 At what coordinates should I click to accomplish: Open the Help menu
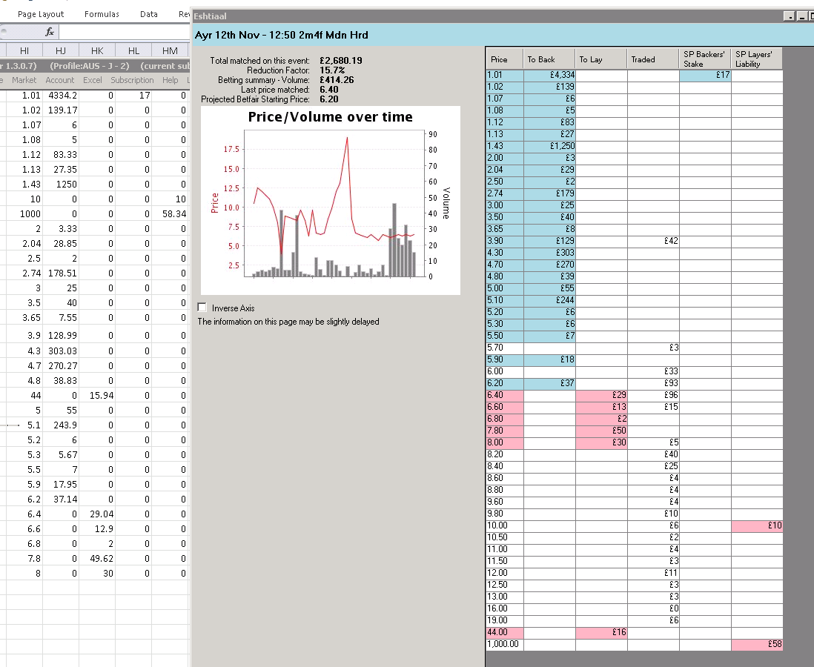171,80
